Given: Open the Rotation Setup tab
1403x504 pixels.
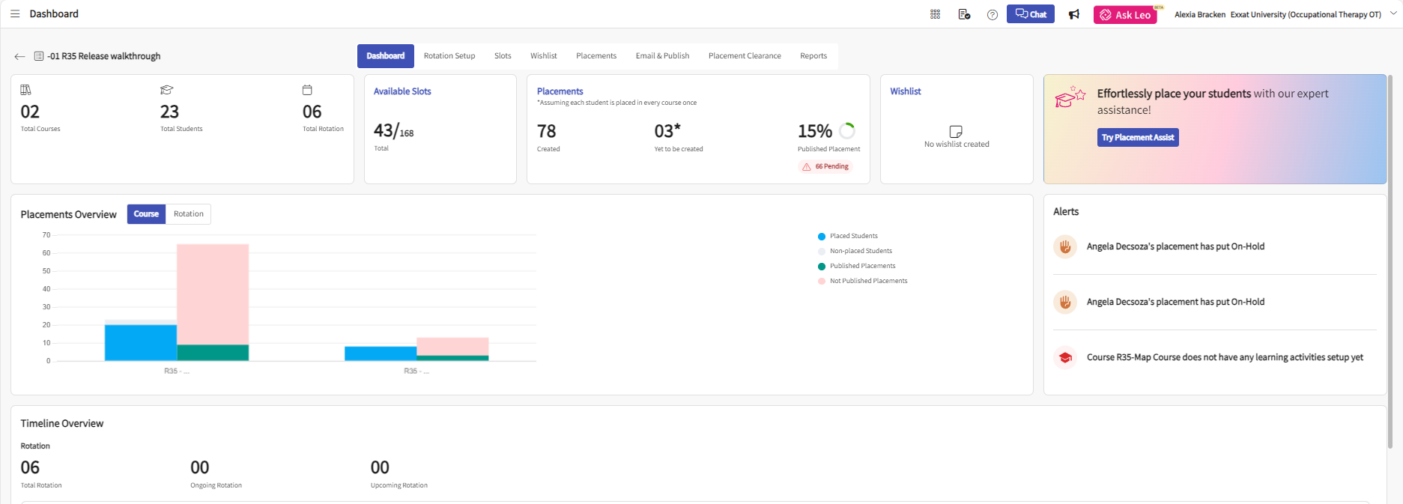Looking at the screenshot, I should tap(449, 56).
